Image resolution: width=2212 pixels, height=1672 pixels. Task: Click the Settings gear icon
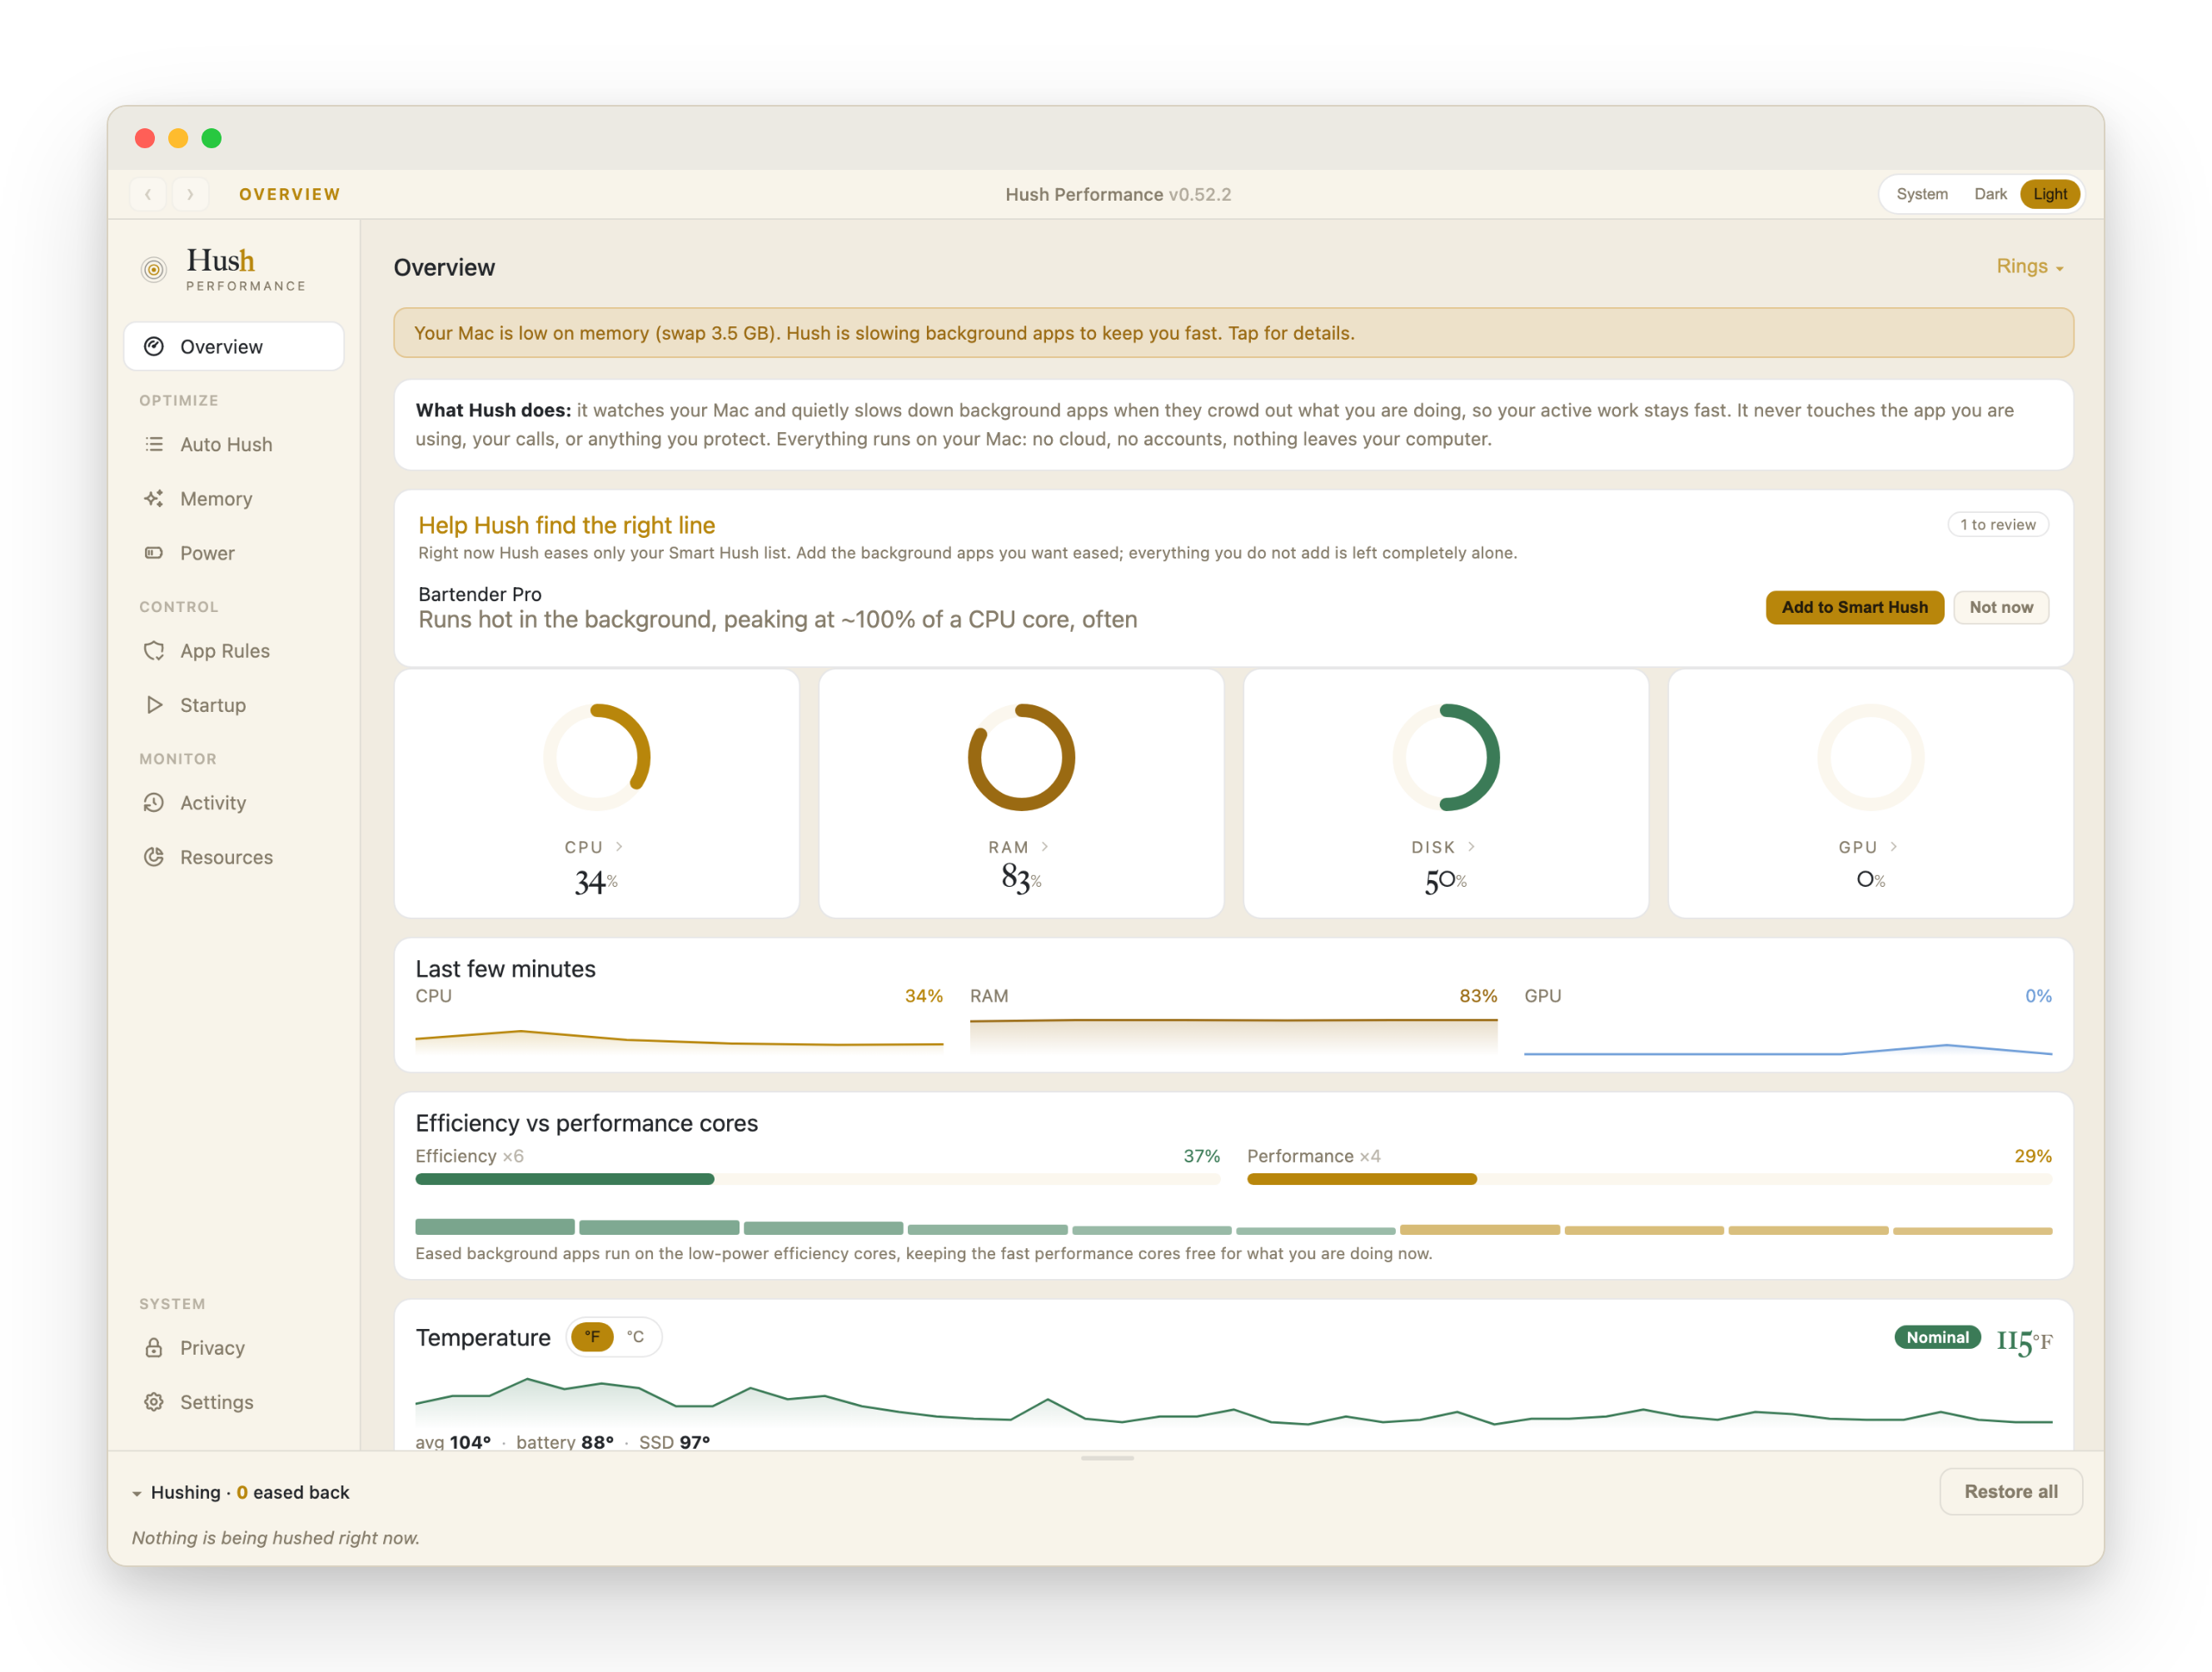coord(154,1402)
